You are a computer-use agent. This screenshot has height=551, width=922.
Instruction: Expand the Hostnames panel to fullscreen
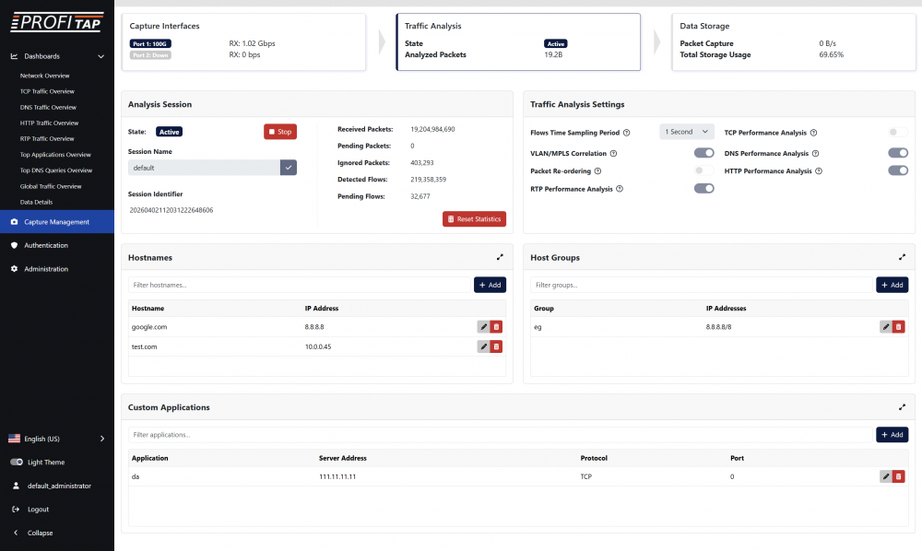coord(500,258)
